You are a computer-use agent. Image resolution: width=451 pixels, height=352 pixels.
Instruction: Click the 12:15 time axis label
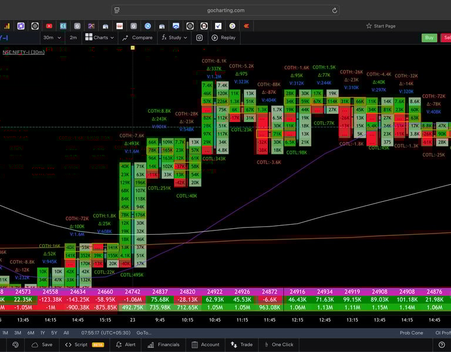(x=297, y=320)
